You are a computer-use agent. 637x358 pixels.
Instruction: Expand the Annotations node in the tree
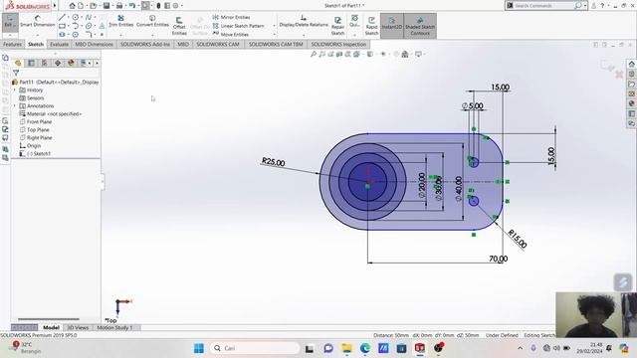point(15,106)
